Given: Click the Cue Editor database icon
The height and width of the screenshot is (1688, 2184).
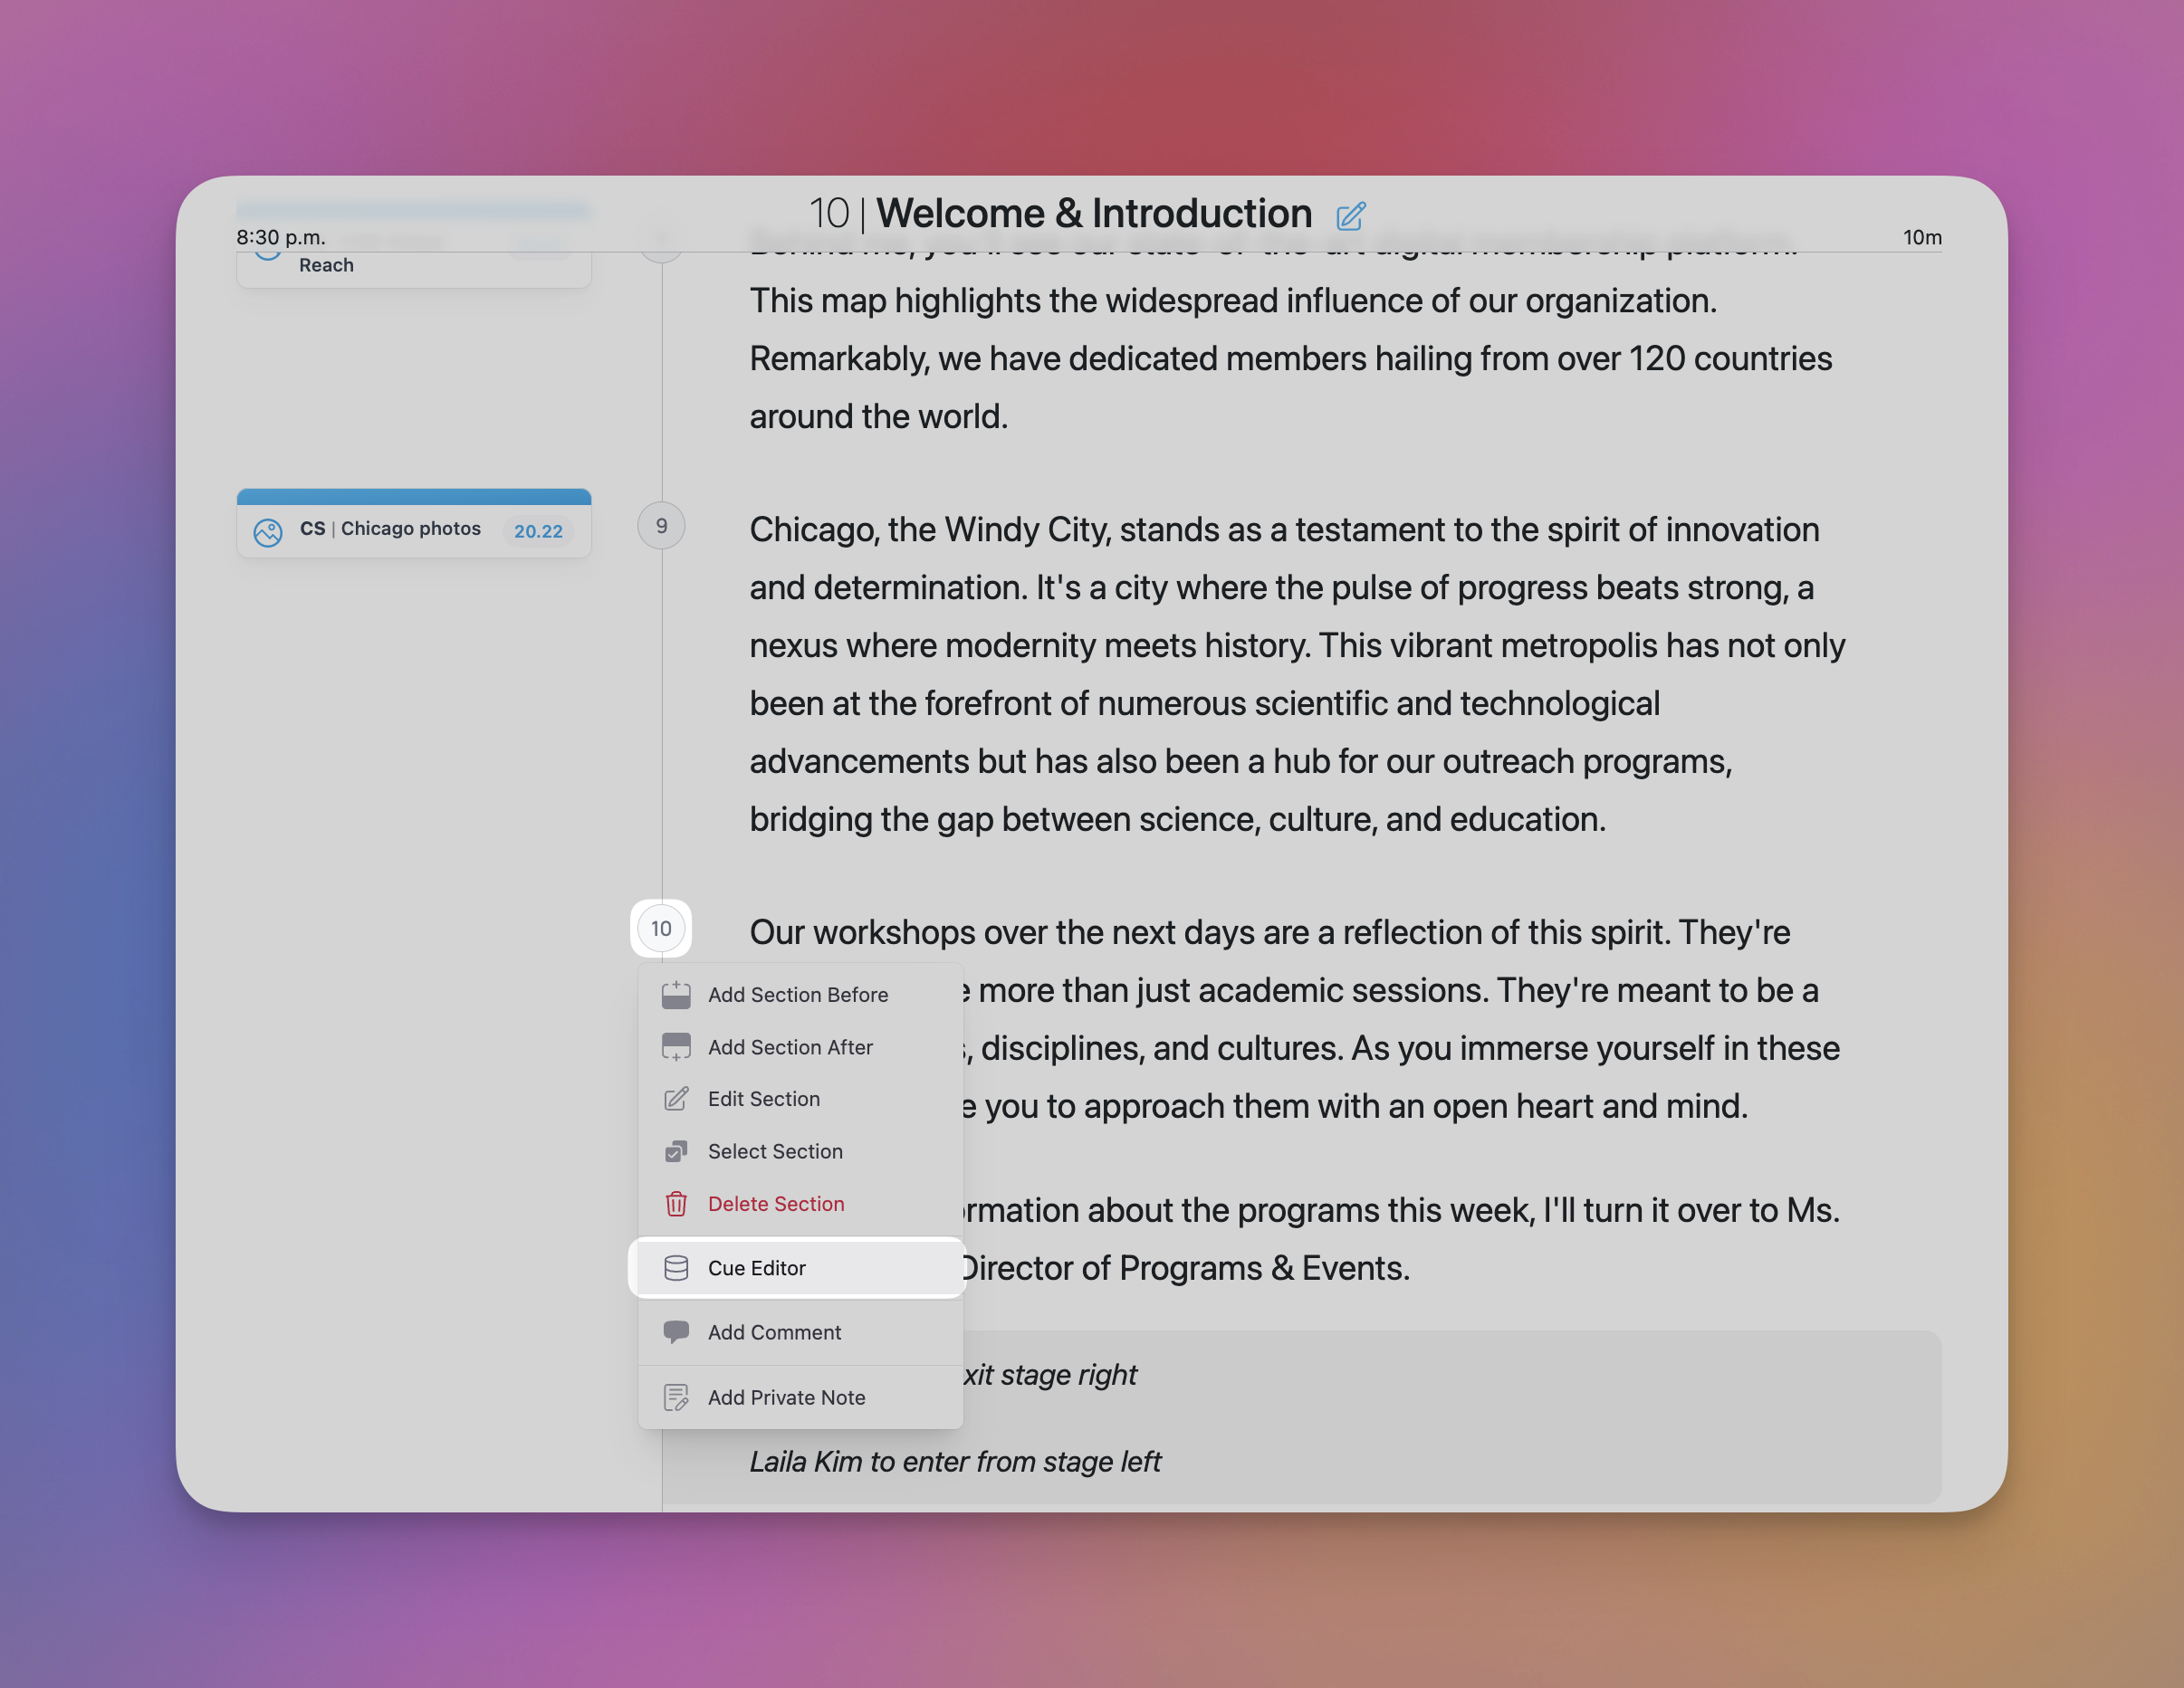Looking at the screenshot, I should [676, 1267].
